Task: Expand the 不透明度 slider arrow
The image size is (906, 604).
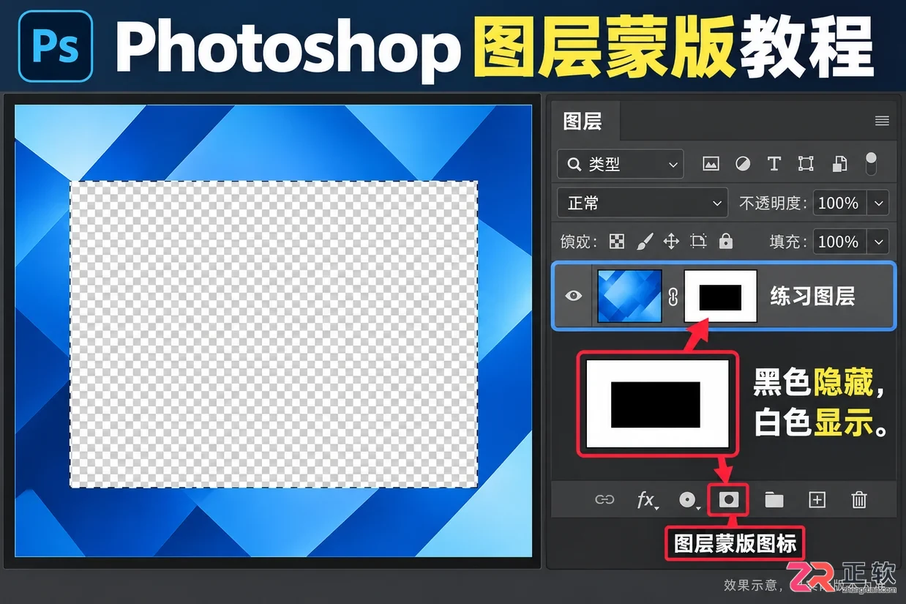Action: (x=877, y=203)
